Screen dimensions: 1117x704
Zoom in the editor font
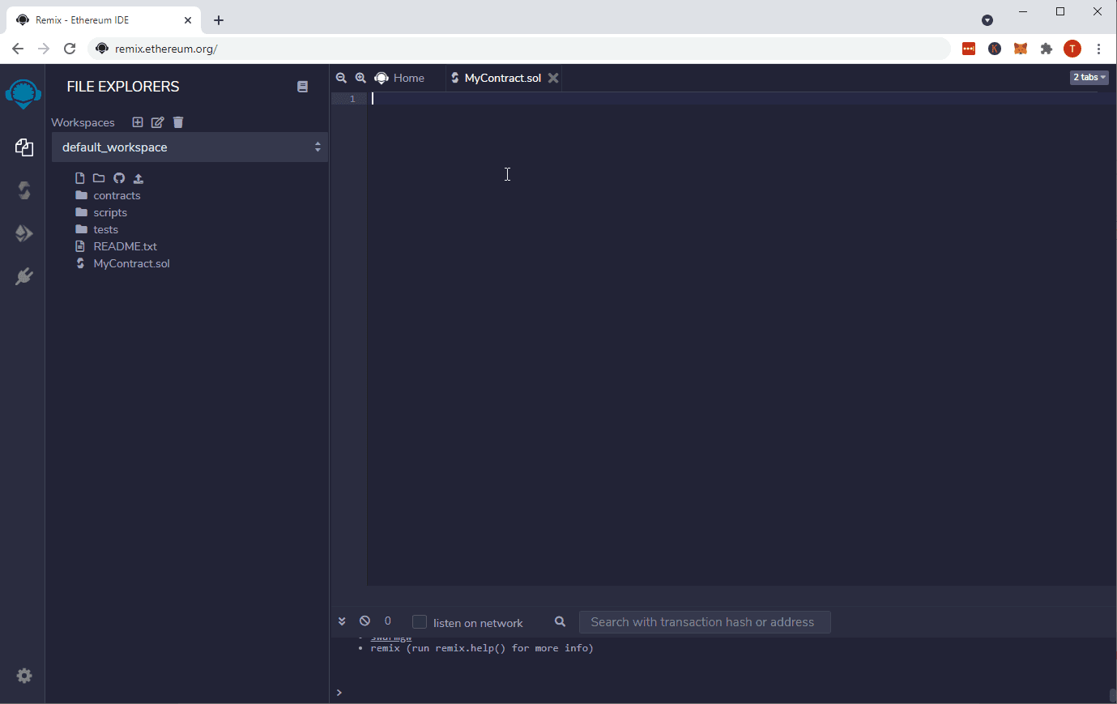pos(360,78)
